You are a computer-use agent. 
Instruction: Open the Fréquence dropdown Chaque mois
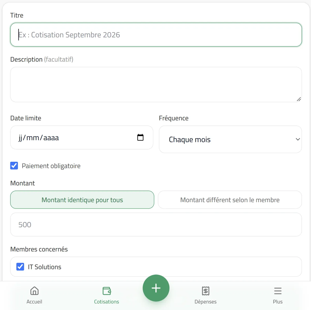pos(230,139)
